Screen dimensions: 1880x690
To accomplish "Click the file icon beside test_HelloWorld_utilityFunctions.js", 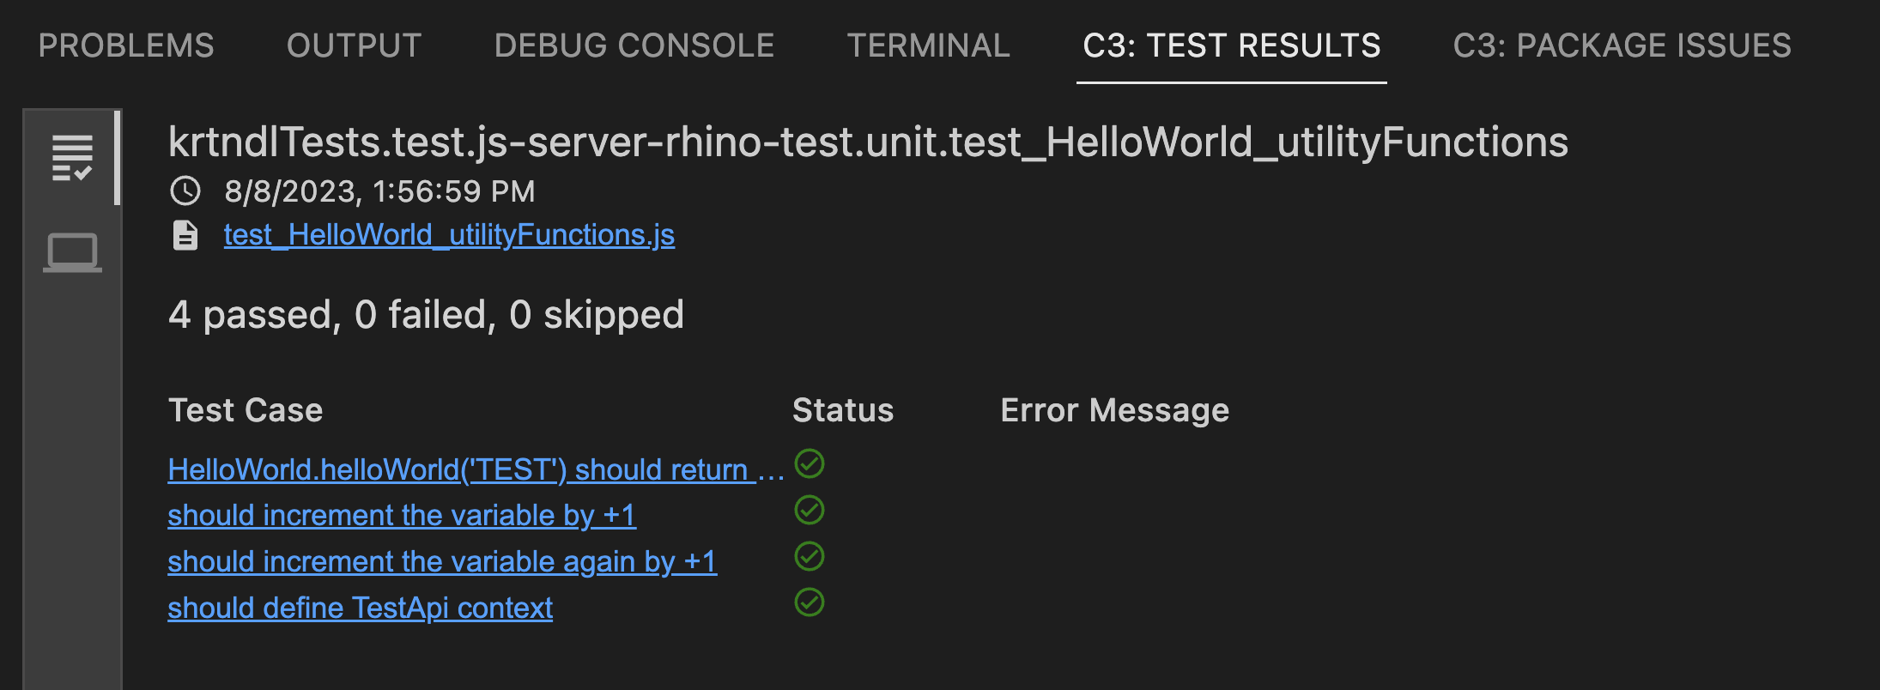I will click(185, 234).
